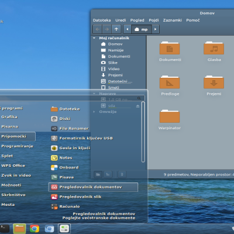Launch Gesla in ključi
This screenshot has height=234, width=234.
[x=70, y=148]
